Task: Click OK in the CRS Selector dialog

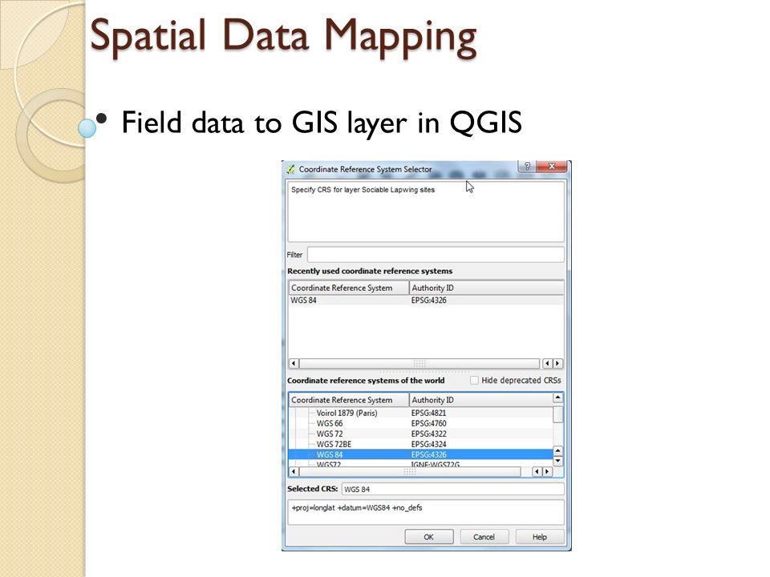Action: point(428,537)
